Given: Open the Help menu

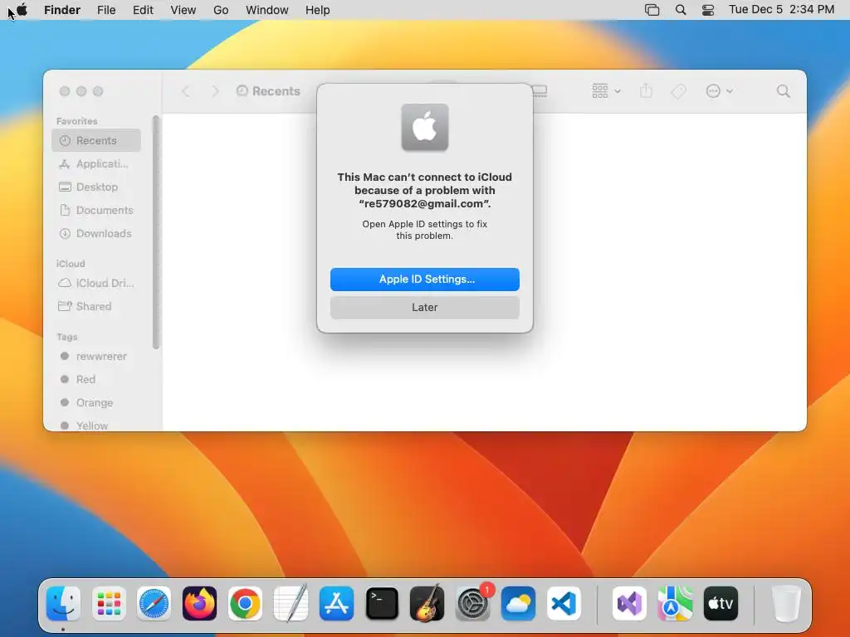Looking at the screenshot, I should (317, 10).
